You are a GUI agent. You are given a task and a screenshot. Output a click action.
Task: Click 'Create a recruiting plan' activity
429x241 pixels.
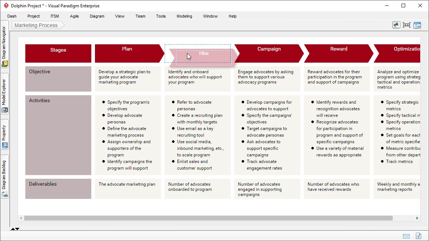(x=200, y=119)
